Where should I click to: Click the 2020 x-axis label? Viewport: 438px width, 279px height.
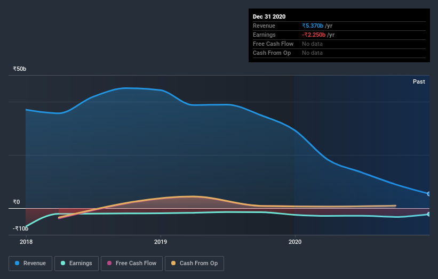coord(295,242)
